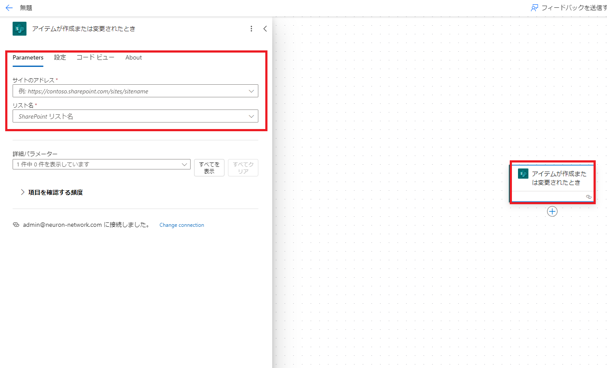Open the リスト名 dropdown arrow
Image resolution: width=607 pixels, height=368 pixels.
[251, 116]
